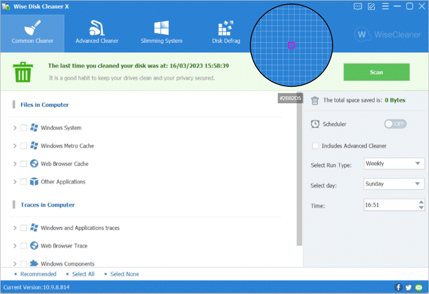Image resolution: width=429 pixels, height=294 pixels.
Task: Click the Windows Metro Cache flag icon
Action: point(34,146)
